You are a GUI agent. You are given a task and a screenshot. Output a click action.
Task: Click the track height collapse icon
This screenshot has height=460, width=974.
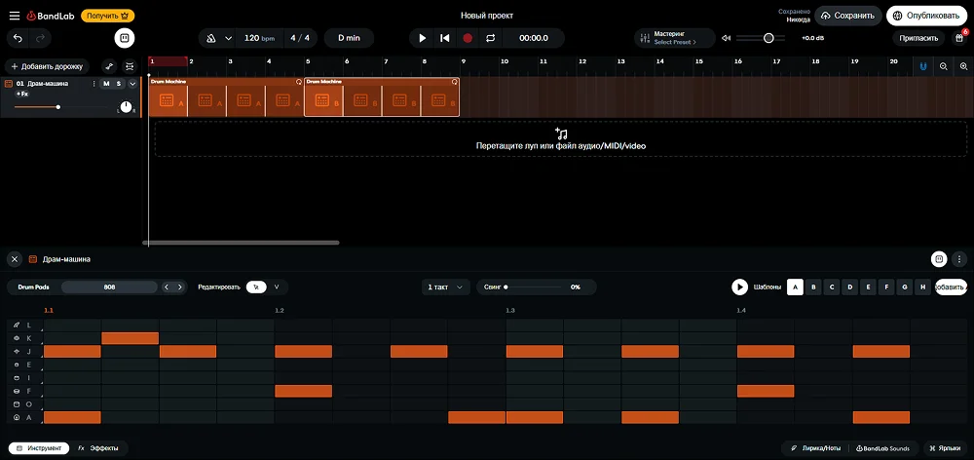pyautogui.click(x=130, y=66)
